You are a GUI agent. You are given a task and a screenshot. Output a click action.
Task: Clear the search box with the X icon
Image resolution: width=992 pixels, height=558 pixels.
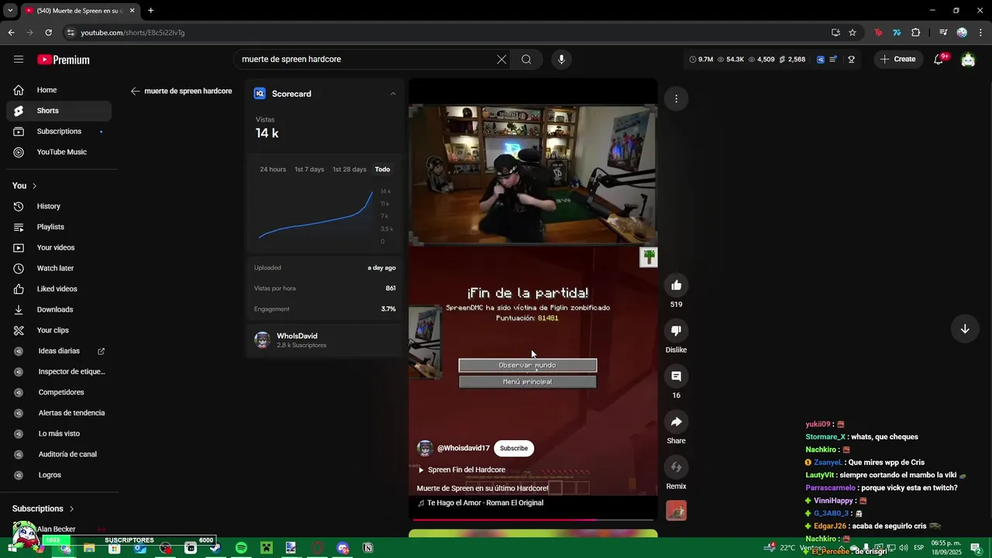click(x=501, y=59)
